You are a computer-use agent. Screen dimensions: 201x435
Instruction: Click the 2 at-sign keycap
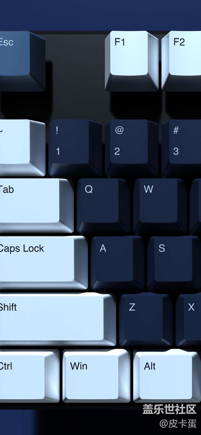click(132, 148)
